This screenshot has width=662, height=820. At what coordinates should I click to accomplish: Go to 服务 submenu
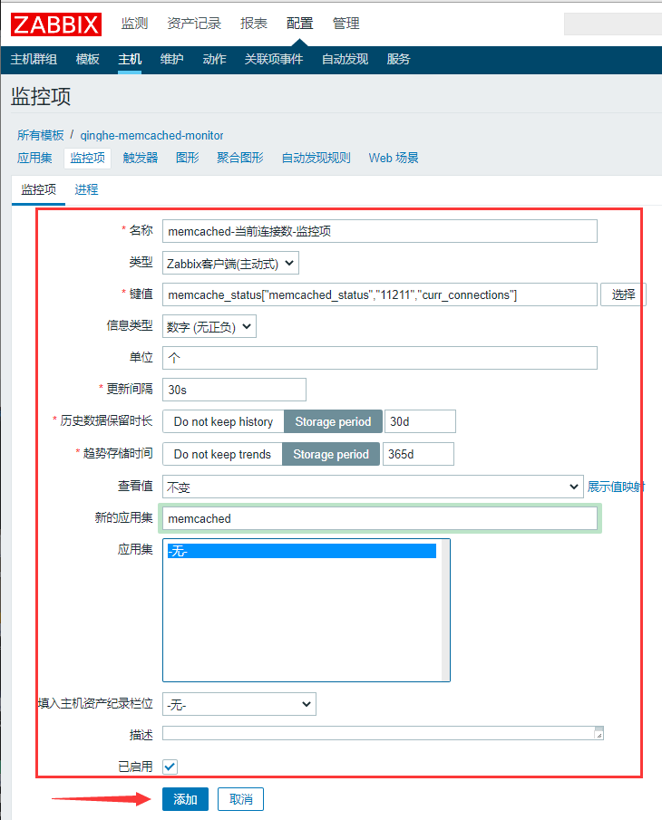point(398,59)
